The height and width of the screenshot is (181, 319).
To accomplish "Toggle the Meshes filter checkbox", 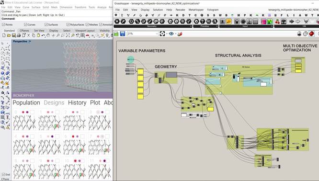I will (x=87, y=24).
